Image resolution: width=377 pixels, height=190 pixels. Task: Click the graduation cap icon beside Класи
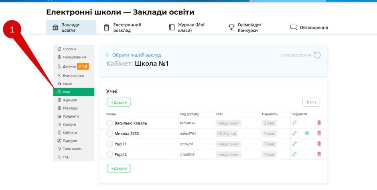pos(59,84)
